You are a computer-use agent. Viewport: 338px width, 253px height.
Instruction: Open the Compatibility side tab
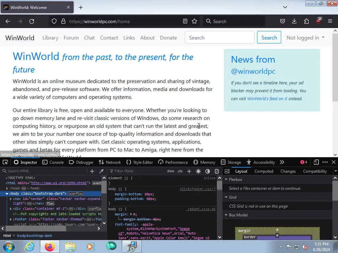click(315, 171)
